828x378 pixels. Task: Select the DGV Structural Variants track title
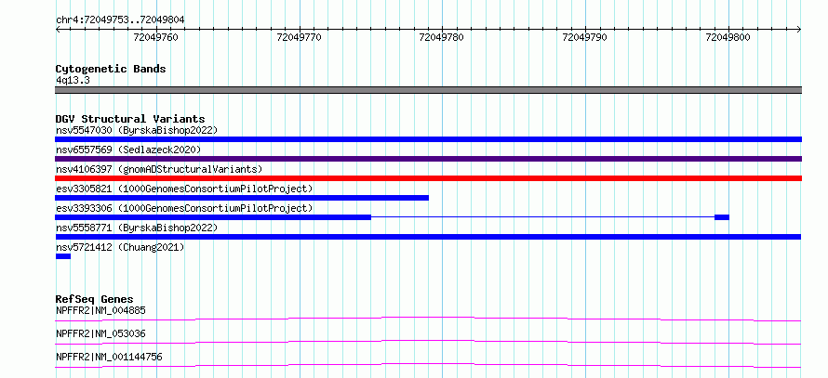click(130, 119)
